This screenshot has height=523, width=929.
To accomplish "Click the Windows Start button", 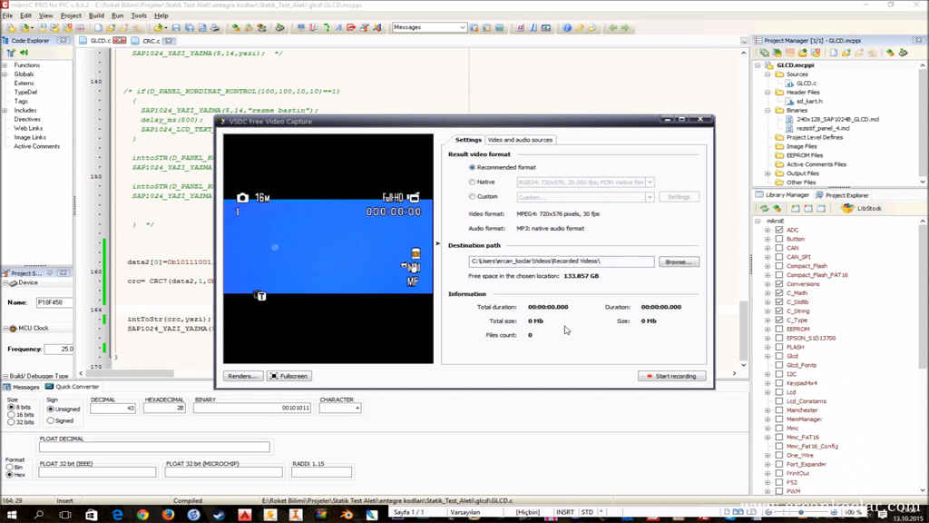I will coord(11,514).
